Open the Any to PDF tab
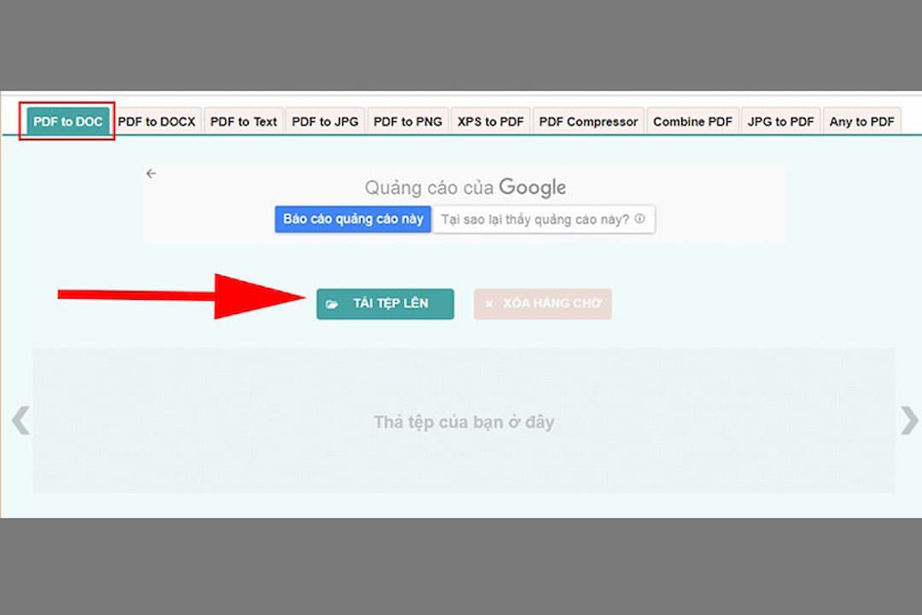 click(x=862, y=121)
